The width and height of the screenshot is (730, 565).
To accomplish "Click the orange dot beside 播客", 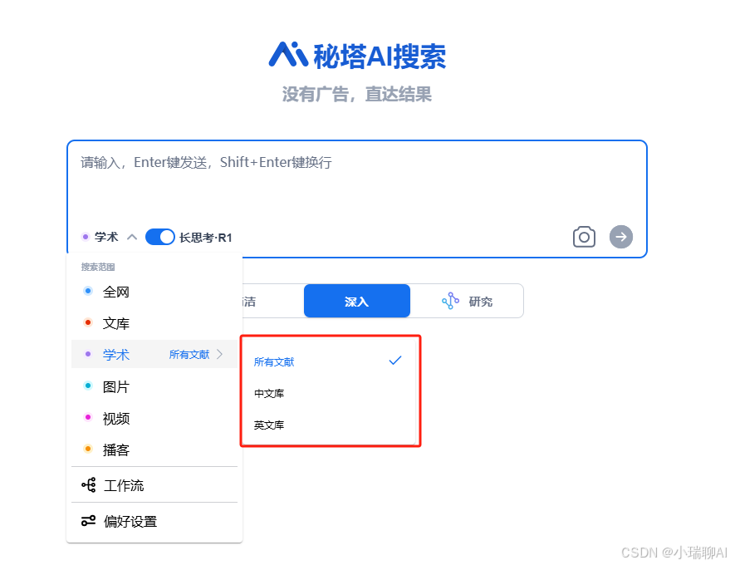I will tap(87, 449).
